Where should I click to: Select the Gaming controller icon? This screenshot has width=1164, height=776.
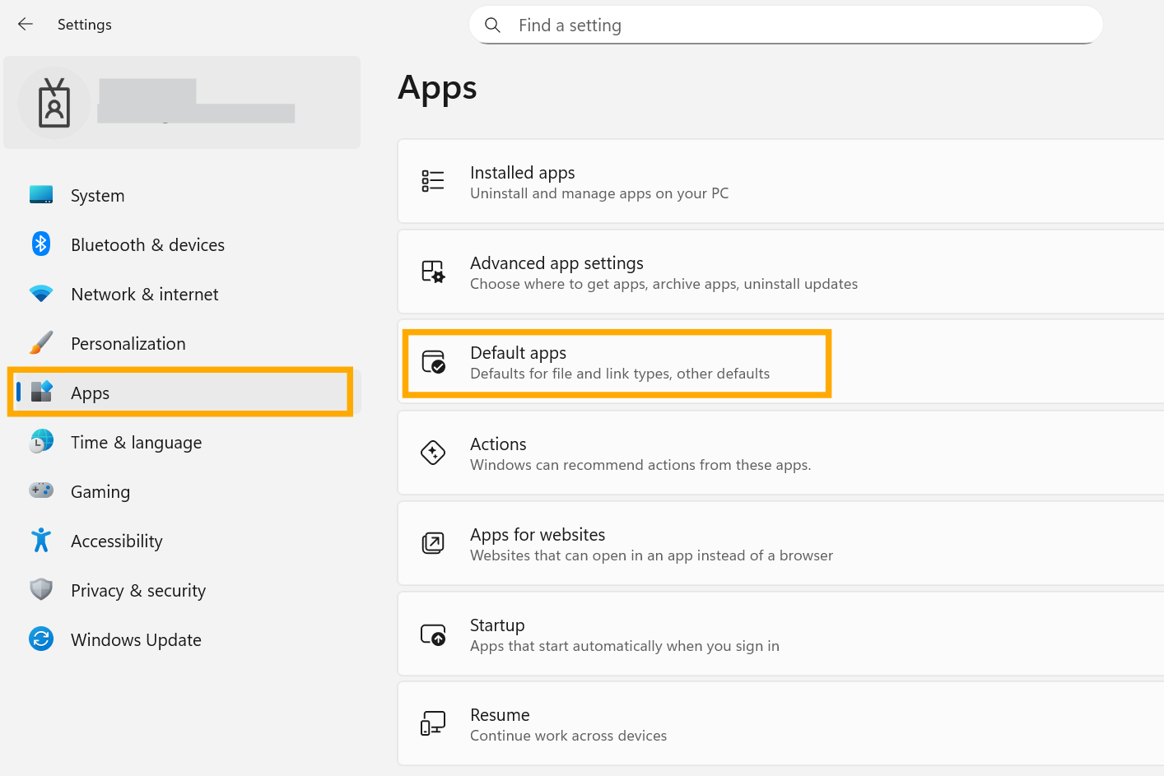coord(41,490)
